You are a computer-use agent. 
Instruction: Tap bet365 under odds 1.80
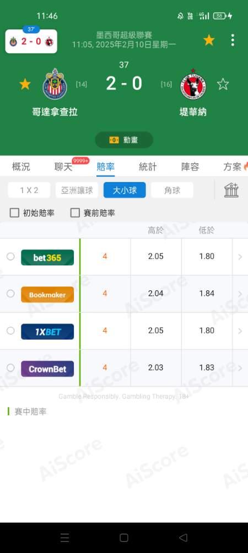coord(207,257)
